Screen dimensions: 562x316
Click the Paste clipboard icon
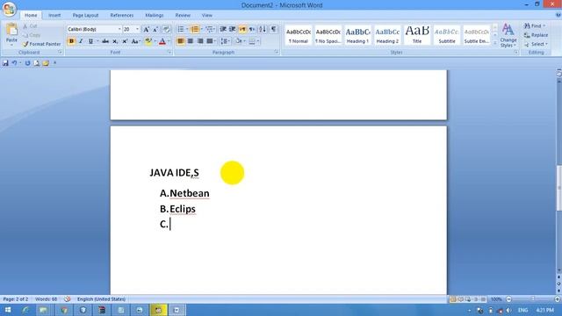[x=11, y=30]
